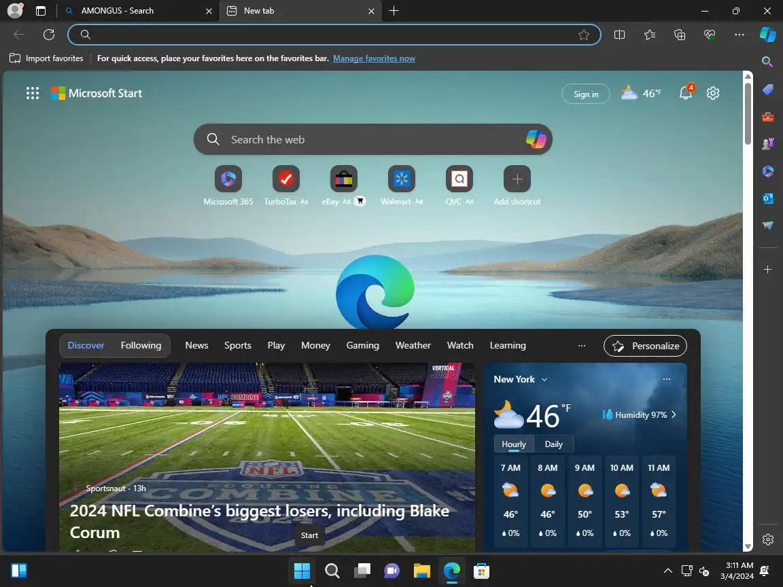Open the News feed category

tap(196, 345)
